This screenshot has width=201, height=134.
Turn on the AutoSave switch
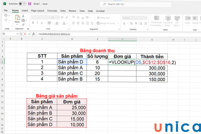pyautogui.click(x=23, y=4)
